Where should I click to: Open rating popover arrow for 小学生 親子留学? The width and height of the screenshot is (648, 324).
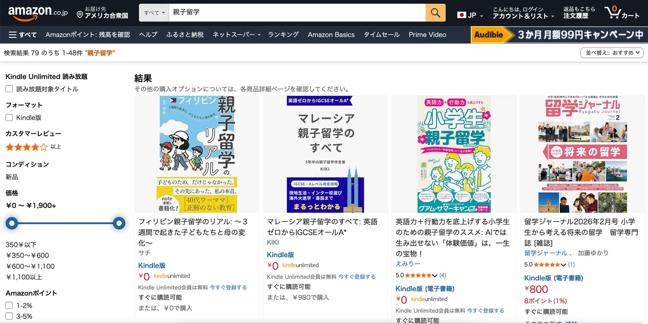coord(435,275)
